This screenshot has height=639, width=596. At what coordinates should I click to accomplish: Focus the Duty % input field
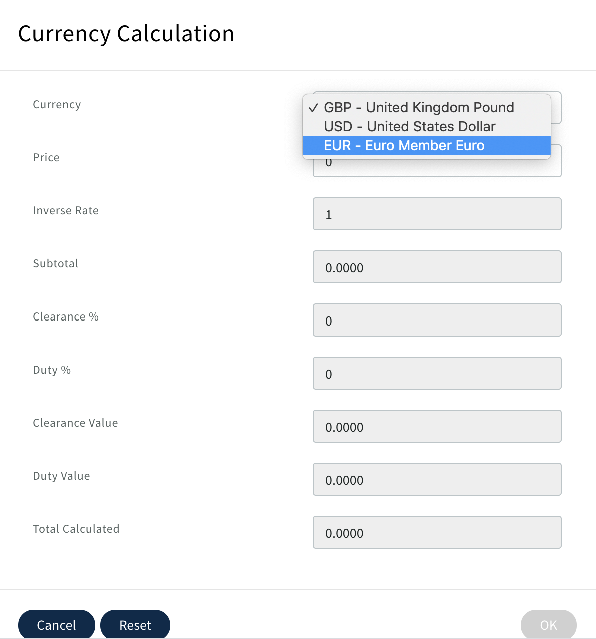(437, 374)
